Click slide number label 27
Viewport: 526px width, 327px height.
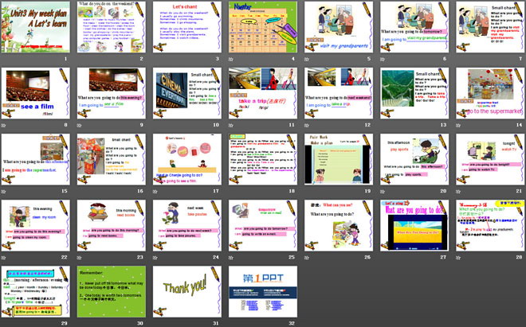click(x=443, y=257)
